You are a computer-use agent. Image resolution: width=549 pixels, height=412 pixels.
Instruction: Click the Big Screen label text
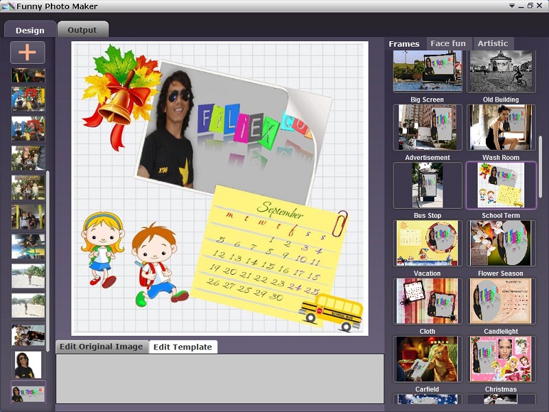tap(427, 100)
